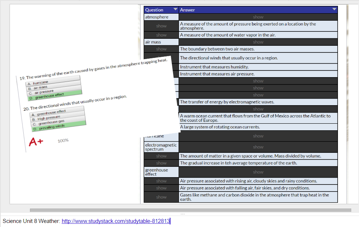This screenshot has width=359, height=227.
Task: Click the red A+ grade on quiz image
Action: click(x=36, y=141)
